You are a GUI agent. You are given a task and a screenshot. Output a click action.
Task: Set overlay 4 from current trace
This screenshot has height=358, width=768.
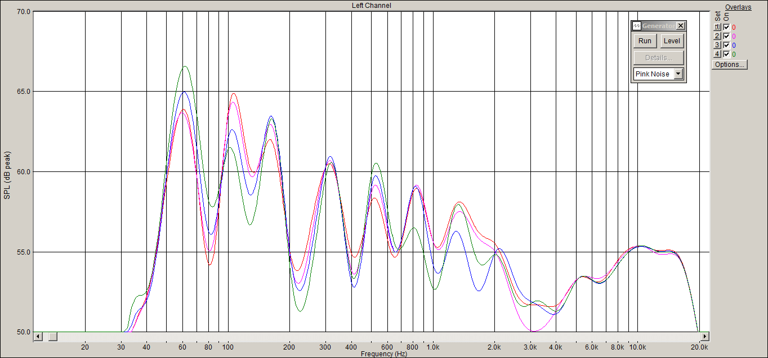pyautogui.click(x=717, y=54)
